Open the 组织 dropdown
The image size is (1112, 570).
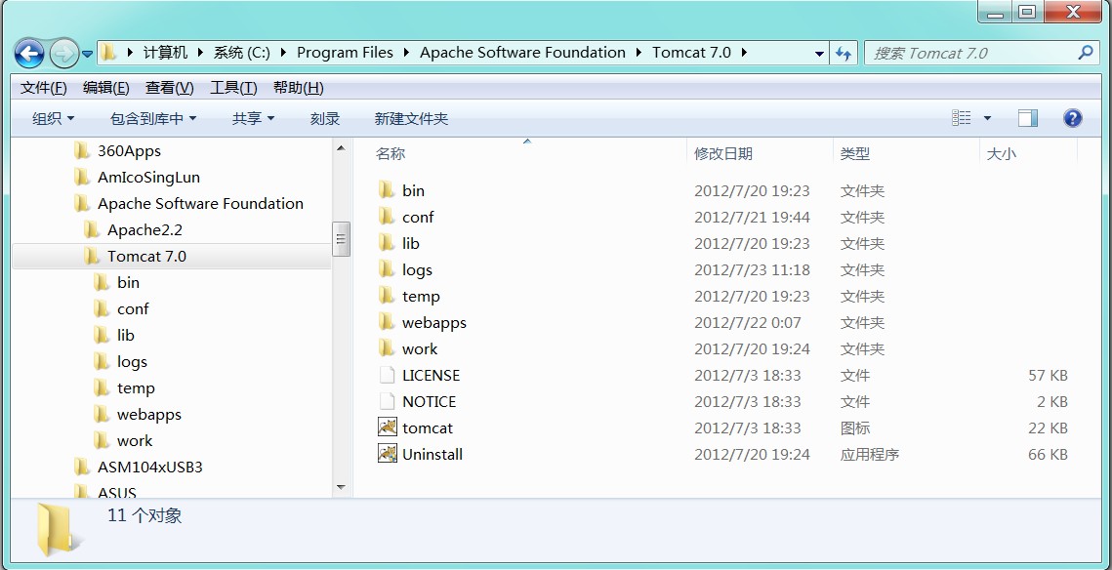53,119
